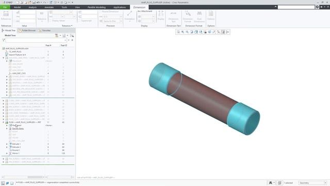330x186 pixels.
Task: Toggle the Superscript checkbox
Action: coord(85,21)
